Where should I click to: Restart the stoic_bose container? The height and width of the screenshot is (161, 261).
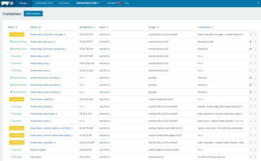coord(251,157)
